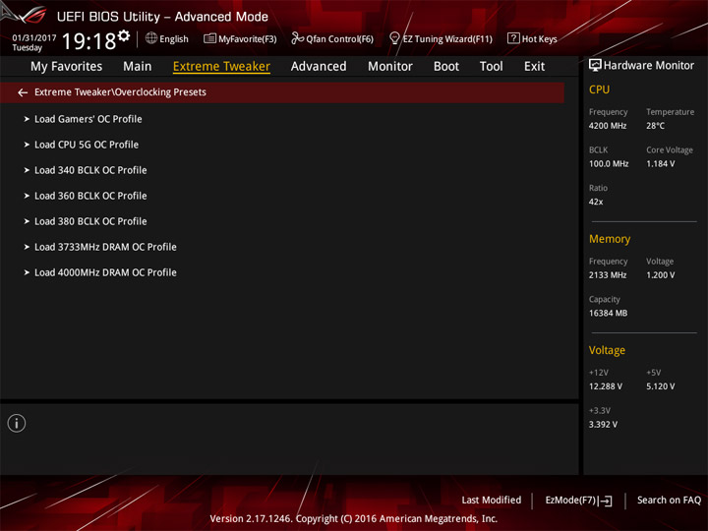Click the EZ Tuning Wizard lightbulb icon
The width and height of the screenshot is (708, 531).
pyautogui.click(x=394, y=38)
